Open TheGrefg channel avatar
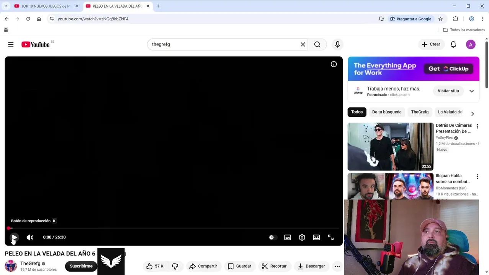The width and height of the screenshot is (489, 275). 11,266
